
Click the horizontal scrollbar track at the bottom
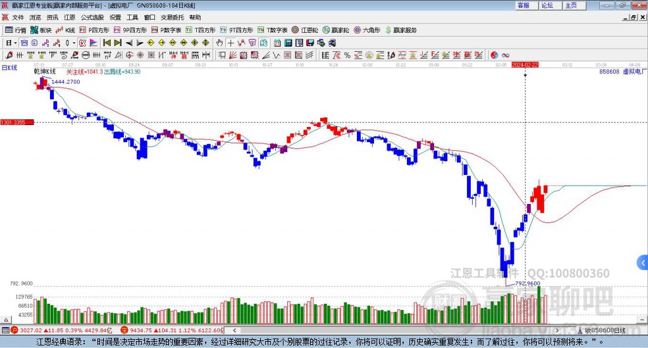pos(396,330)
